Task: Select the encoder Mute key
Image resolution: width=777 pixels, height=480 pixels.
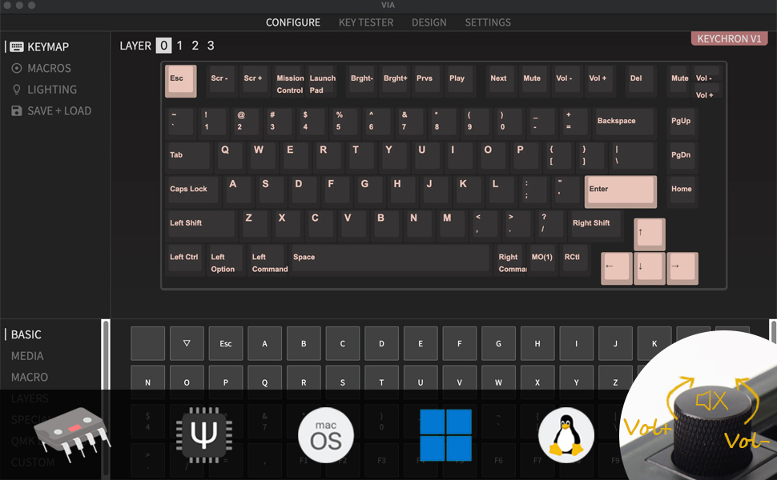Action: 679,79
